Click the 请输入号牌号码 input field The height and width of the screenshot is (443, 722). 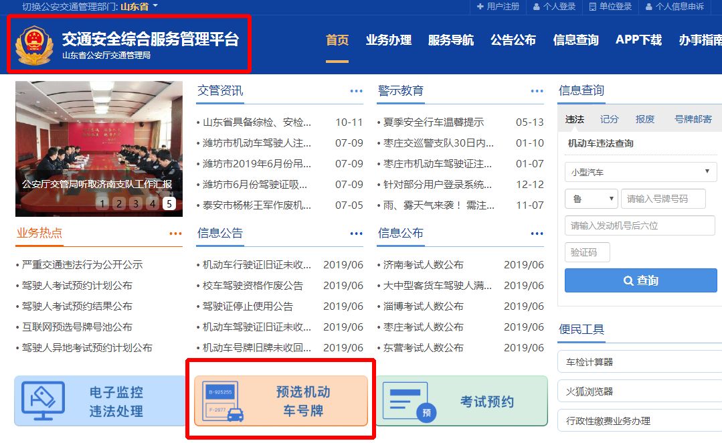662,199
